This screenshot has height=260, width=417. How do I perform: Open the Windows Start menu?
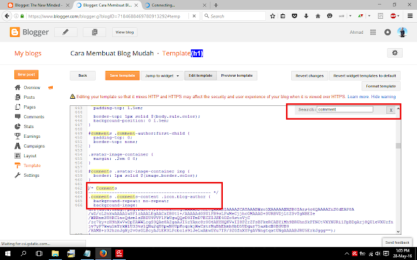click(7, 253)
